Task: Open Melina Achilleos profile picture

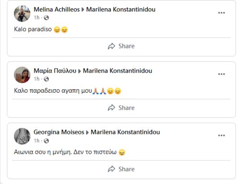Action: (x=22, y=13)
